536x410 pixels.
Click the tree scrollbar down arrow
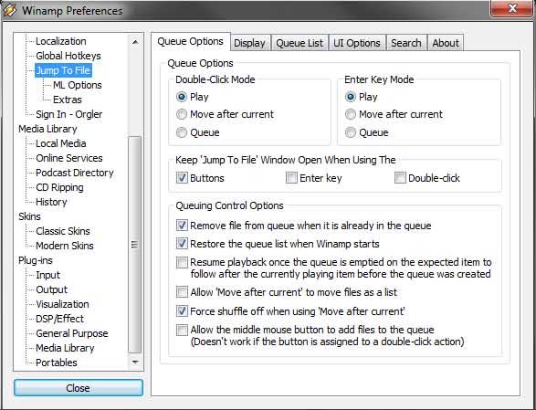(135, 362)
